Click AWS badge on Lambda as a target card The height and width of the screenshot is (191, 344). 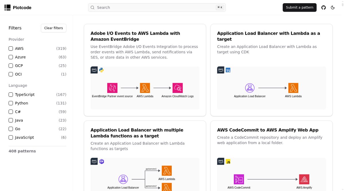point(221,70)
